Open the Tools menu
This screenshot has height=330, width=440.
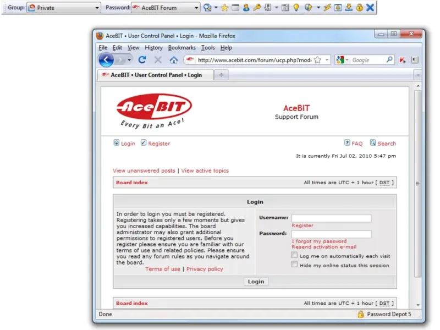coord(208,48)
